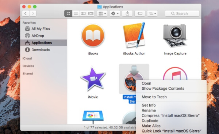Switch to icon view
This screenshot has height=134, width=219.
click(68, 13)
